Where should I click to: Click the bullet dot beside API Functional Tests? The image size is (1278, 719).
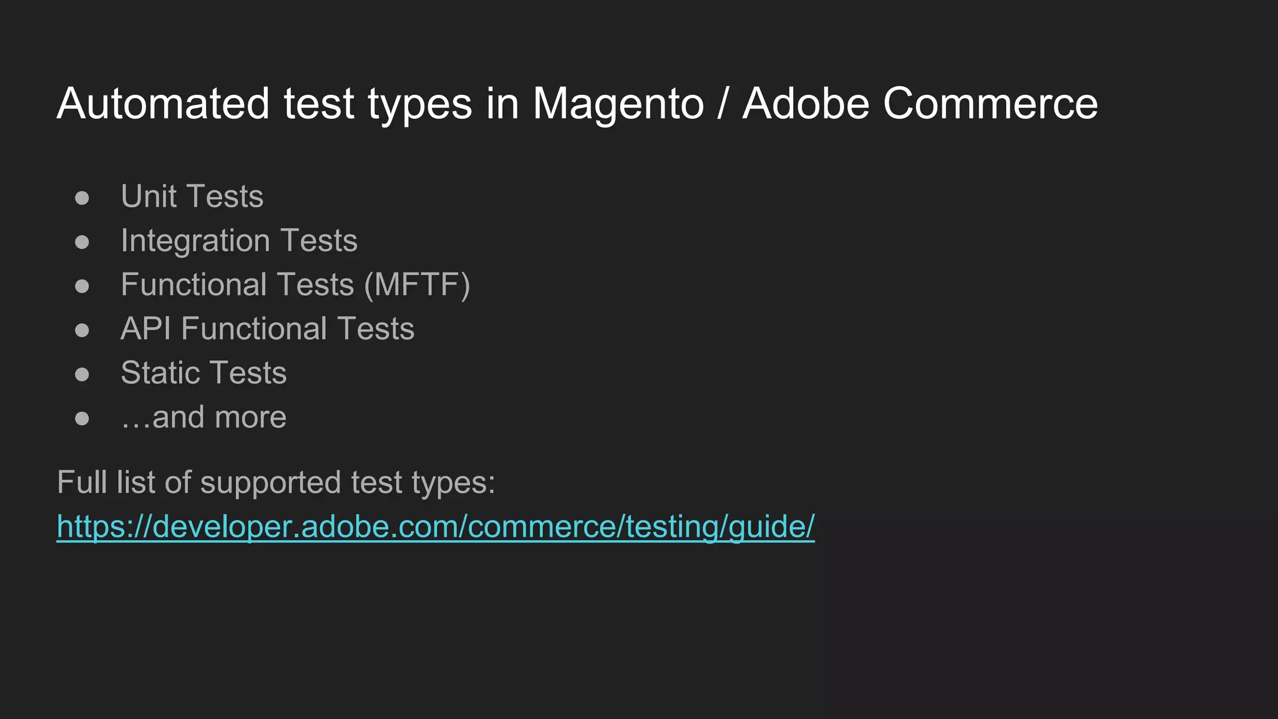pyautogui.click(x=82, y=330)
